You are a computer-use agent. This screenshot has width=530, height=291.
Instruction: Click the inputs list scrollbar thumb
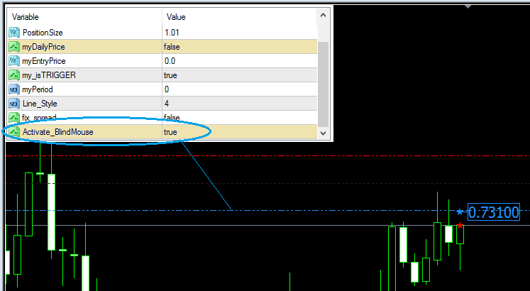point(323,84)
